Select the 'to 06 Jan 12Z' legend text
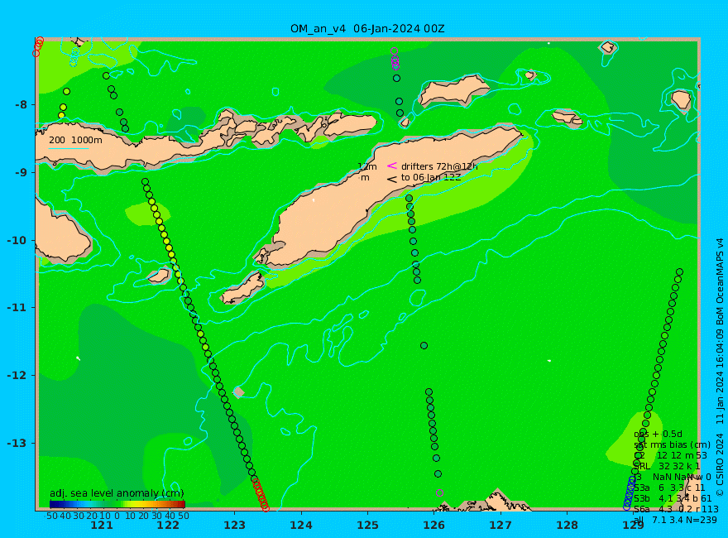Screen dimensions: 728x538 coord(431,177)
